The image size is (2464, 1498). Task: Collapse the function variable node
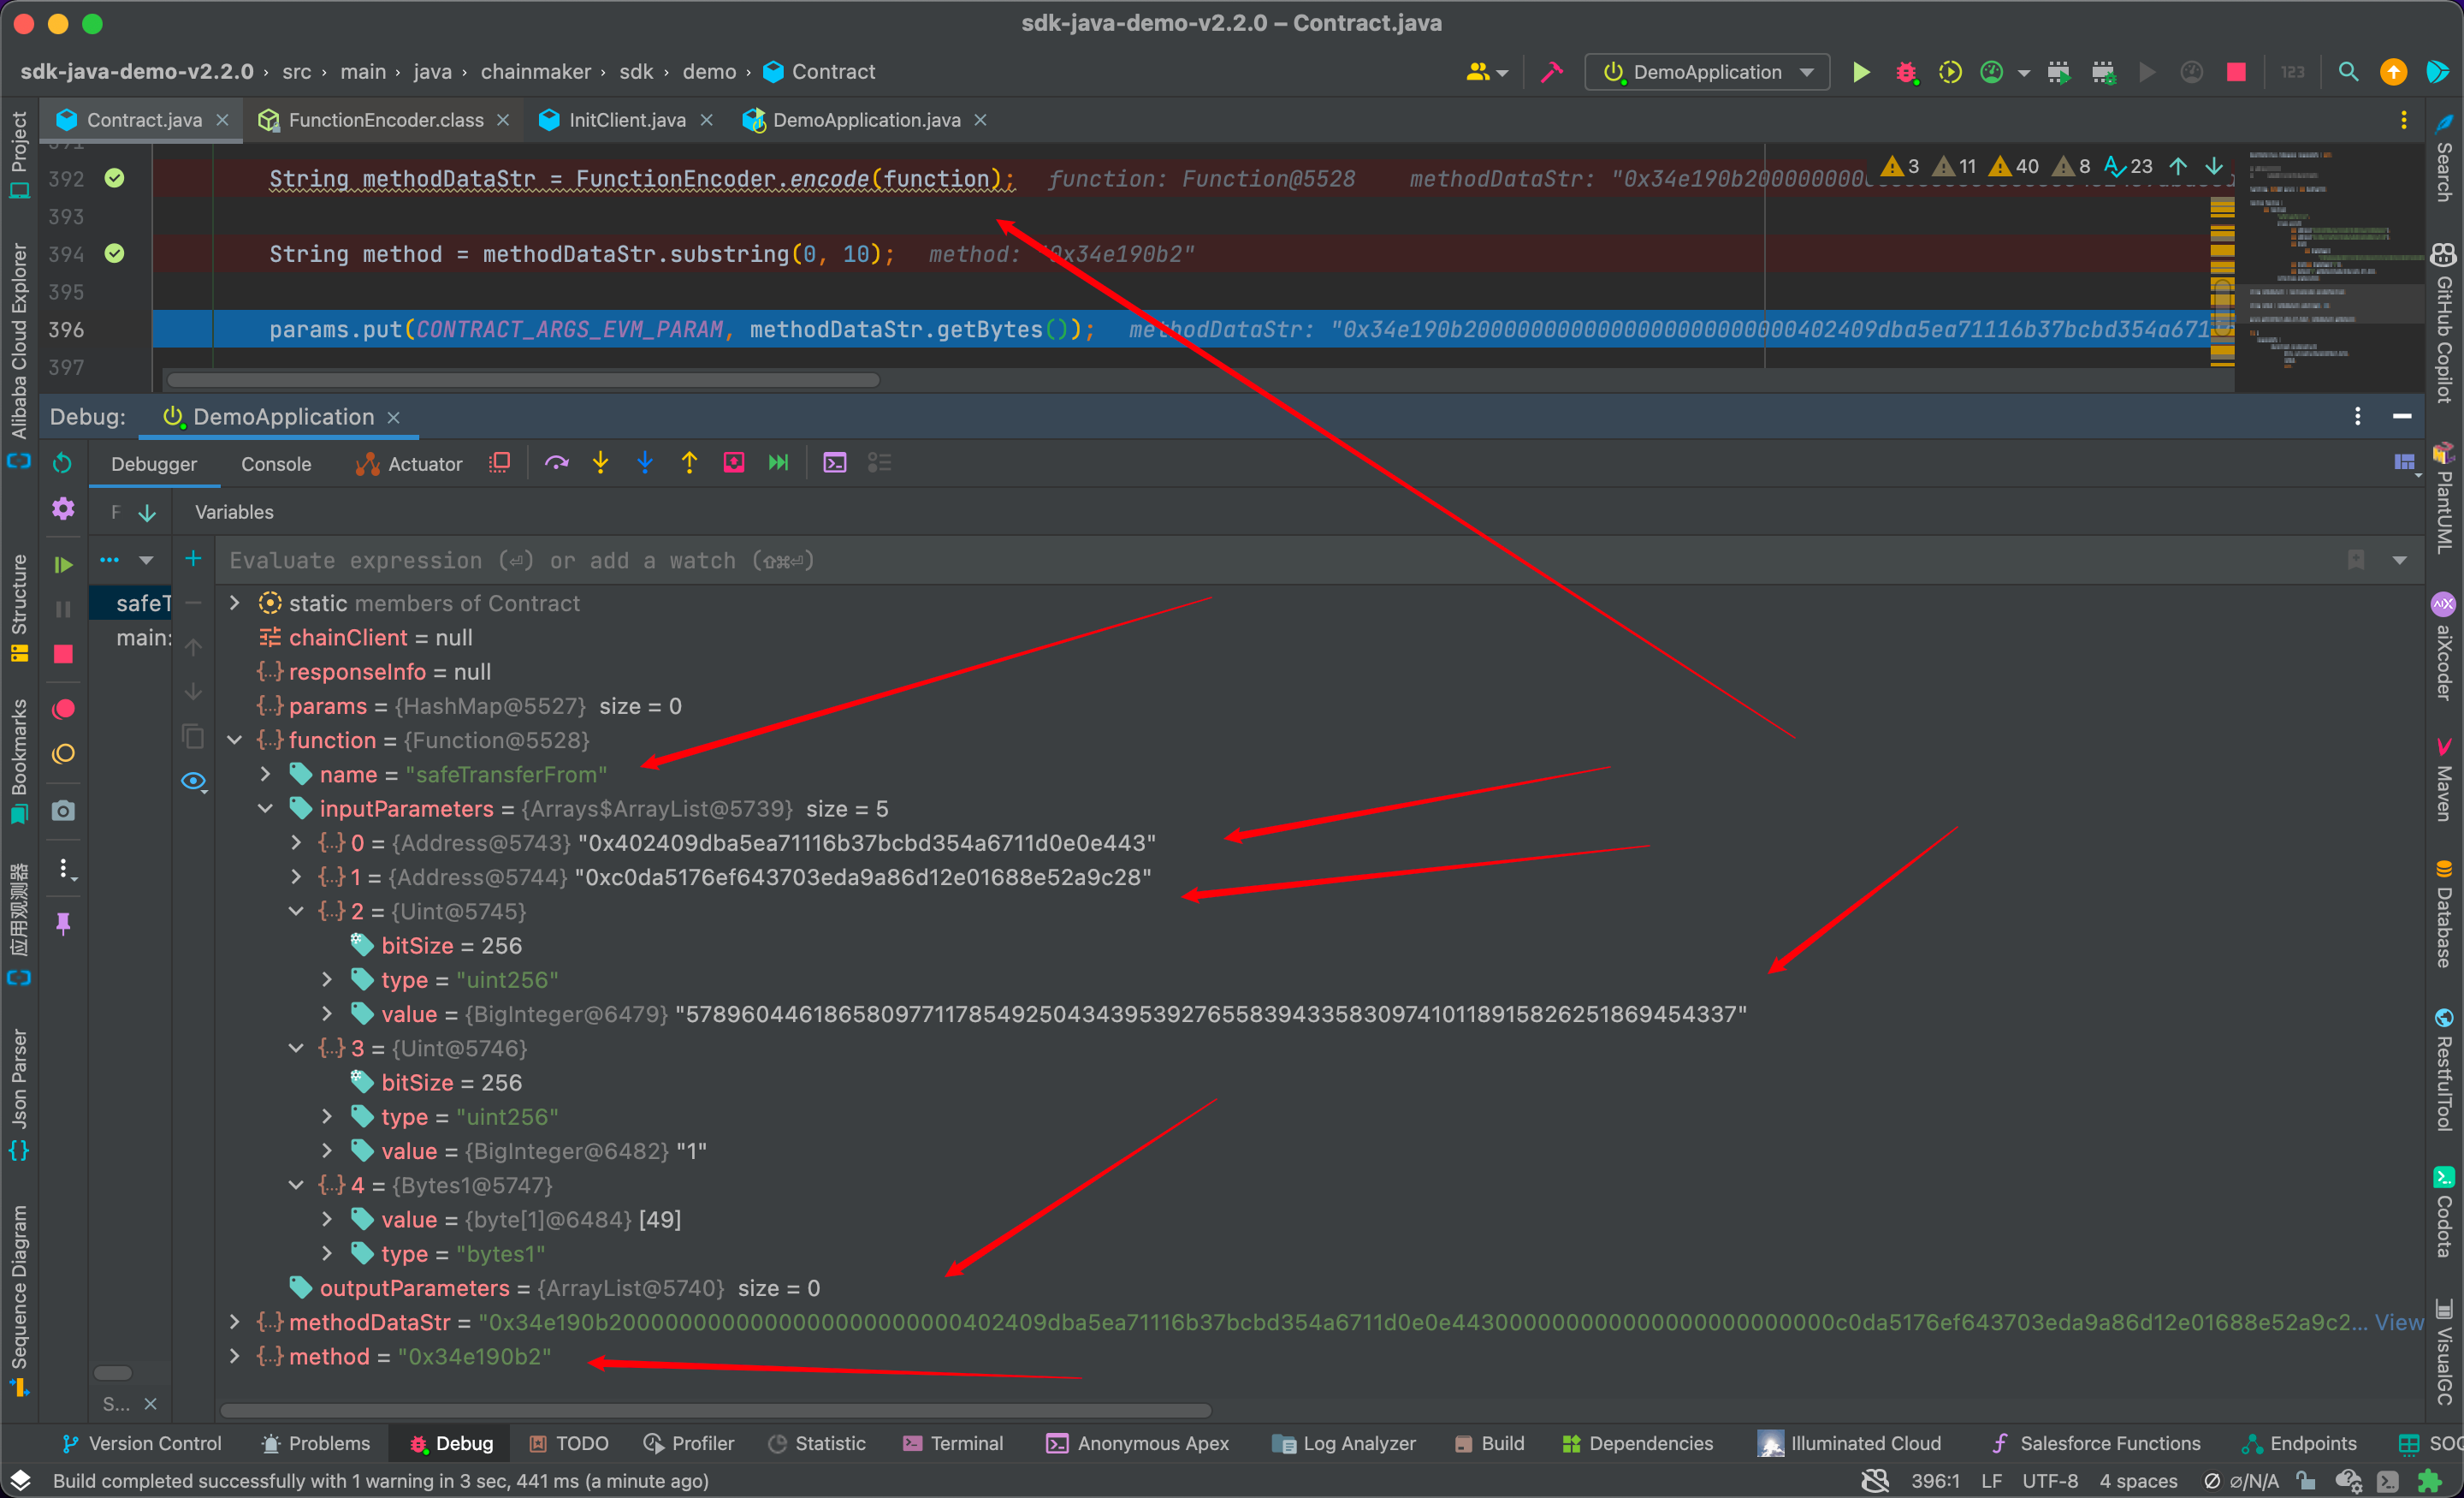[235, 740]
